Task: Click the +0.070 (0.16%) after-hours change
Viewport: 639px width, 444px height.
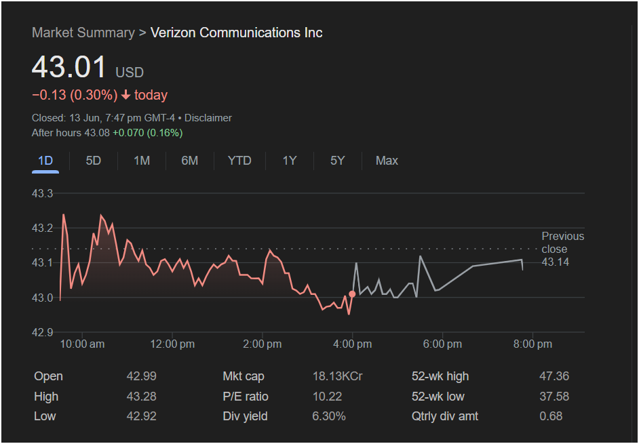Action: point(147,133)
